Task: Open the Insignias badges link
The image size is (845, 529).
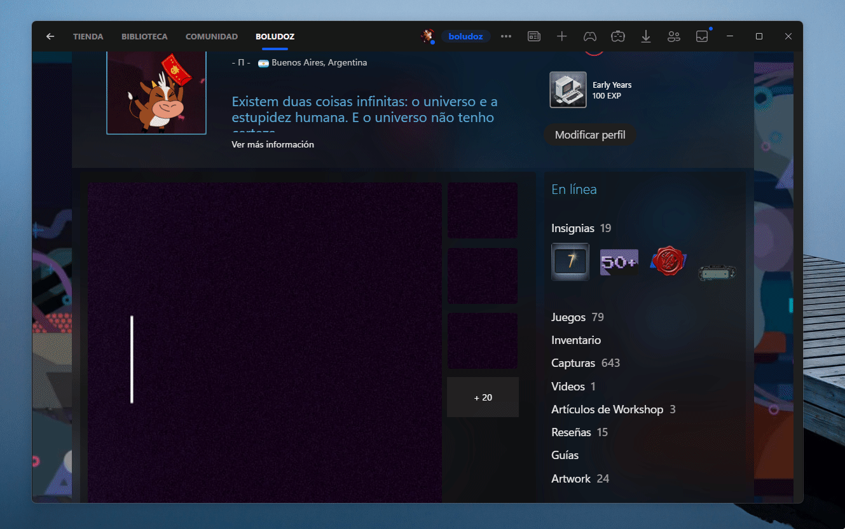Action: click(581, 228)
